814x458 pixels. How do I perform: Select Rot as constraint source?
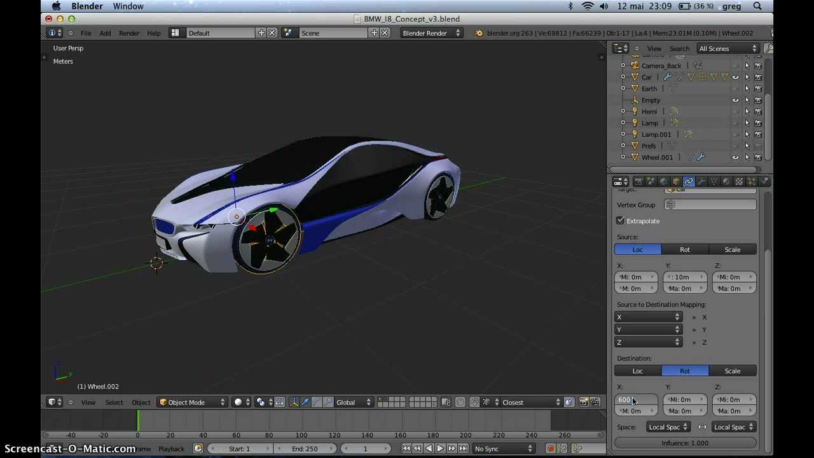point(685,249)
